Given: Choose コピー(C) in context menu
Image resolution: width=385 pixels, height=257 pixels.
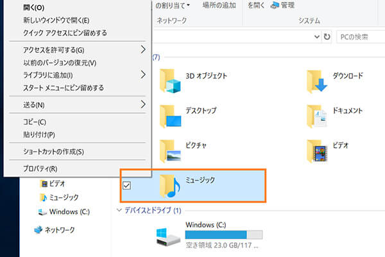Looking at the screenshot, I should pyautogui.click(x=35, y=122).
